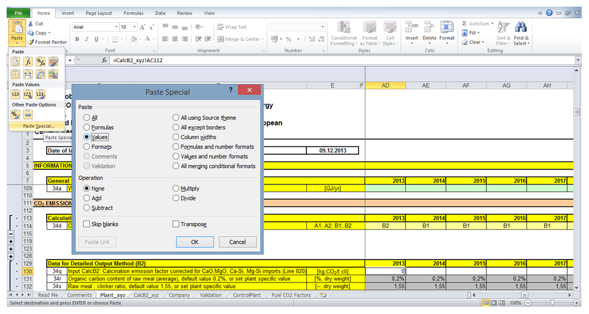
Task: Select the All paste radio option
Action: 87,117
